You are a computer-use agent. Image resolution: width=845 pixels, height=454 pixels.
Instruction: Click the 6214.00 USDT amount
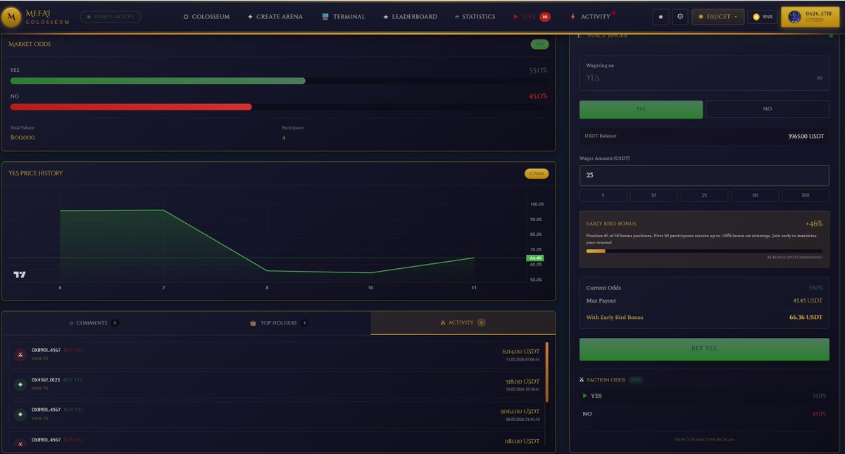pos(521,351)
